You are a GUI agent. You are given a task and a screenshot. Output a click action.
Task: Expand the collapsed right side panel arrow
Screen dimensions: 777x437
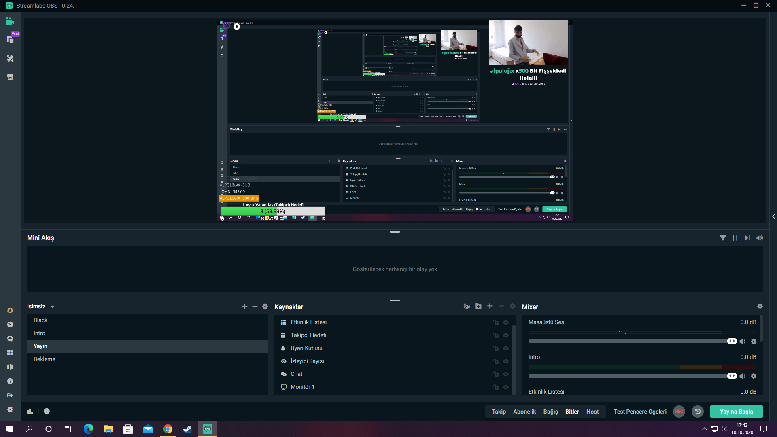[773, 216]
